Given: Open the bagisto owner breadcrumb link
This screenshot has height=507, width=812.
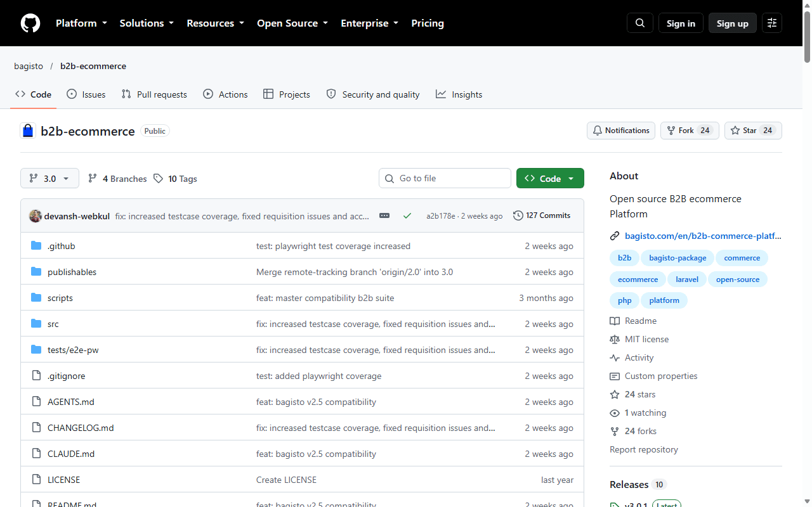Looking at the screenshot, I should coord(29,66).
